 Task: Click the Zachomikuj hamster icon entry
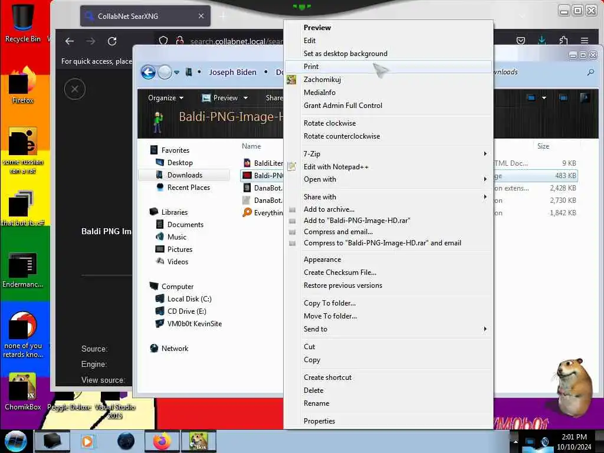pos(291,80)
